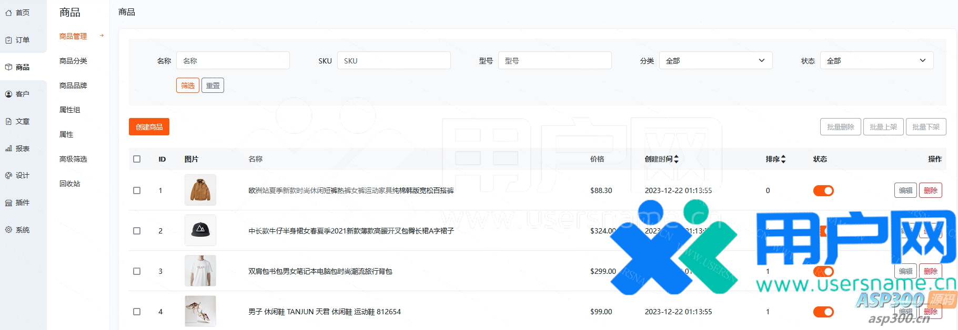Click the Home (首页) sidebar icon
Image resolution: width=958 pixels, height=330 pixels.
coord(8,13)
